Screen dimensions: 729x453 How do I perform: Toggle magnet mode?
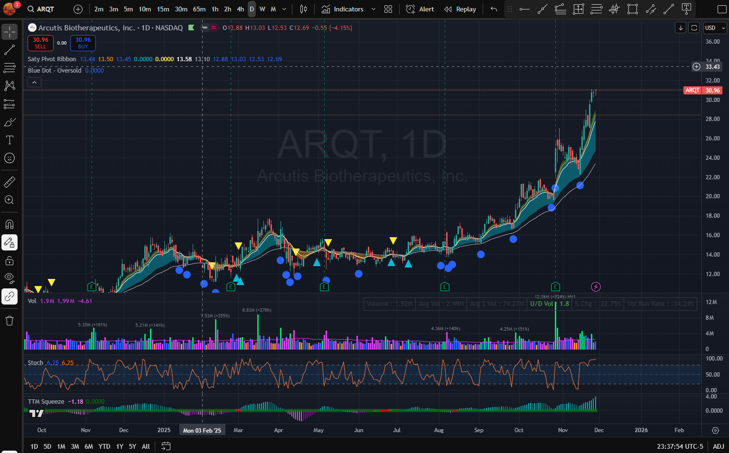[x=9, y=224]
